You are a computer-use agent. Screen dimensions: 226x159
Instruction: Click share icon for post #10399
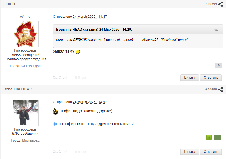tap(221, 4)
